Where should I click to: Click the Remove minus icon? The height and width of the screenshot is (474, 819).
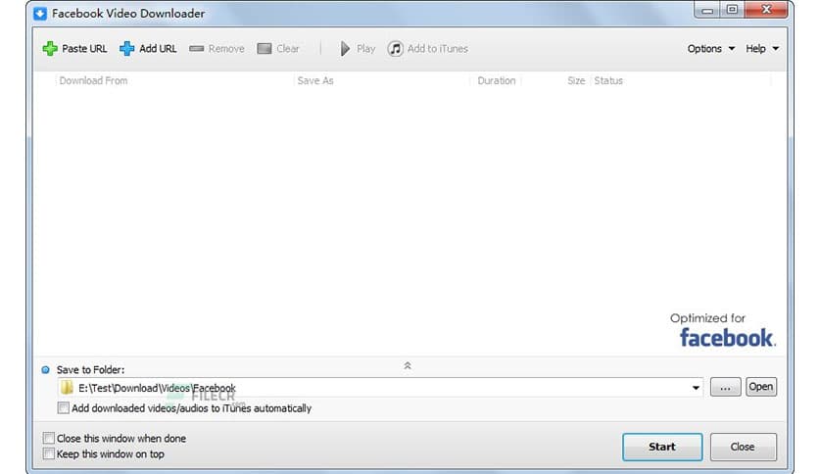click(x=196, y=49)
